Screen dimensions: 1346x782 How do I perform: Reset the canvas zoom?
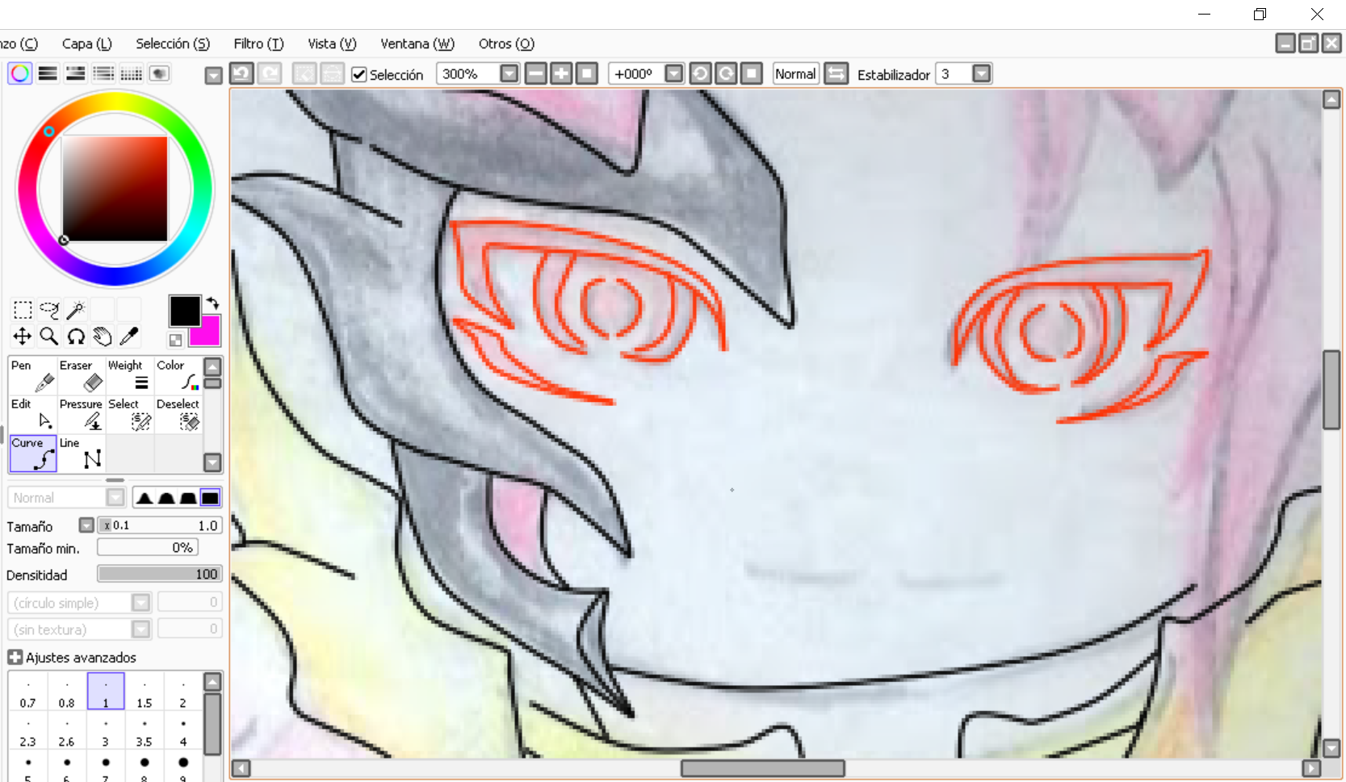click(587, 74)
